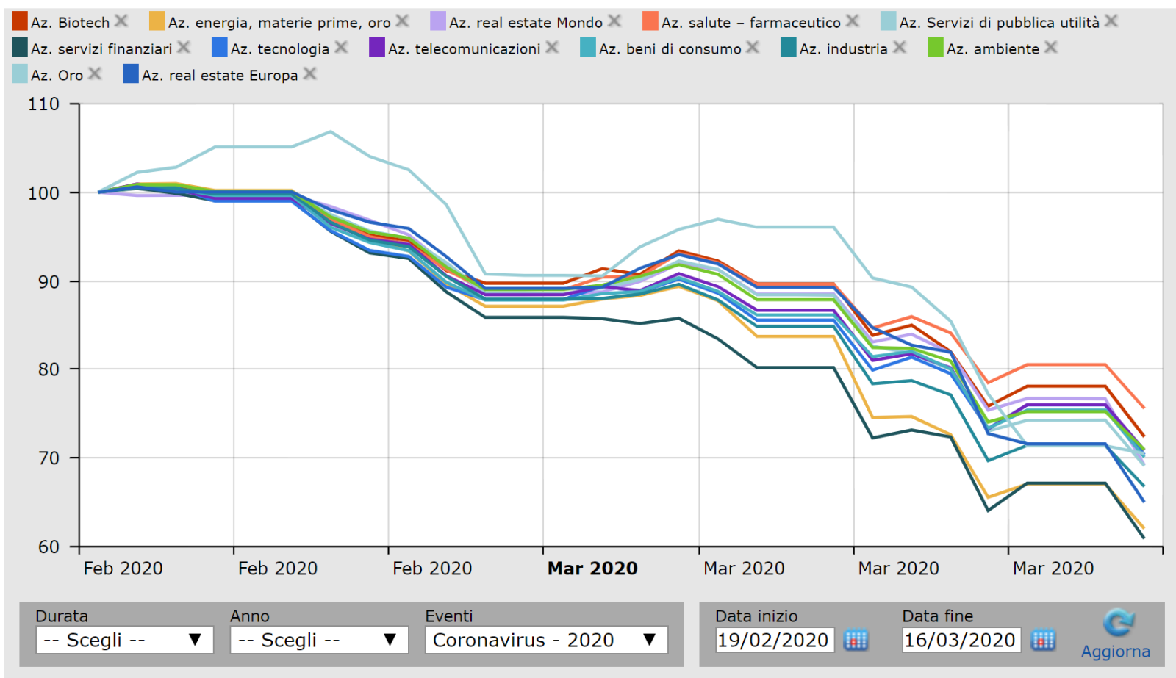The image size is (1176, 678).
Task: Open the Anno dropdown
Action: point(319,640)
